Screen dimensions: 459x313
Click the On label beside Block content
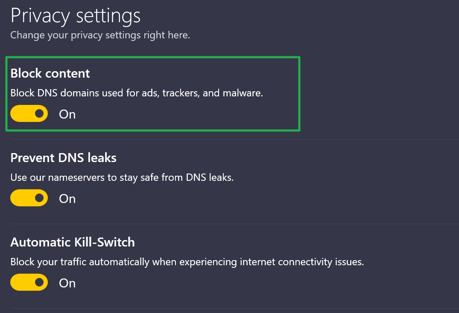tap(67, 114)
